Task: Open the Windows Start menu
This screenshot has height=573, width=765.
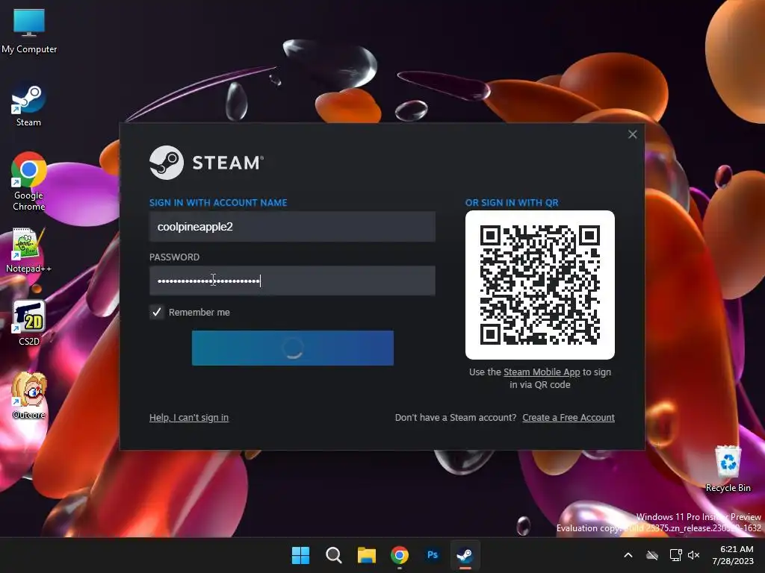Action: click(300, 555)
